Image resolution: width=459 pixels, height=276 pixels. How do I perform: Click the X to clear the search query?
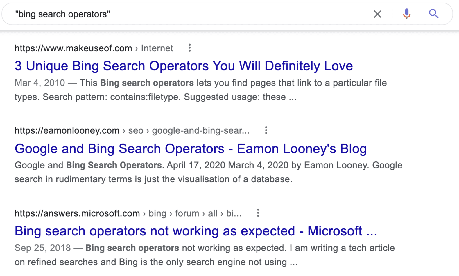pos(377,14)
